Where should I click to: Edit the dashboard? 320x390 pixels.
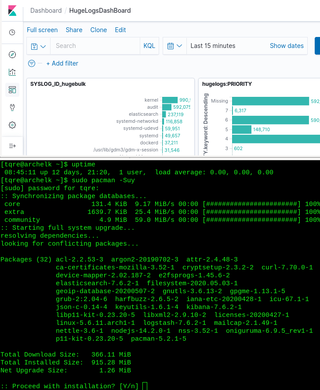point(120,30)
